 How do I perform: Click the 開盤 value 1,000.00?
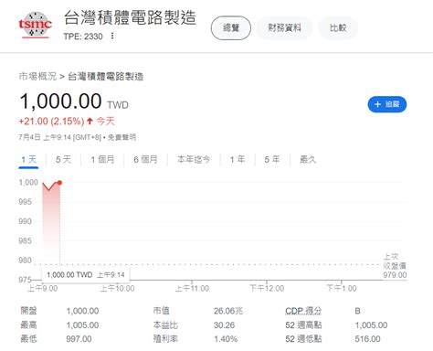coord(82,311)
